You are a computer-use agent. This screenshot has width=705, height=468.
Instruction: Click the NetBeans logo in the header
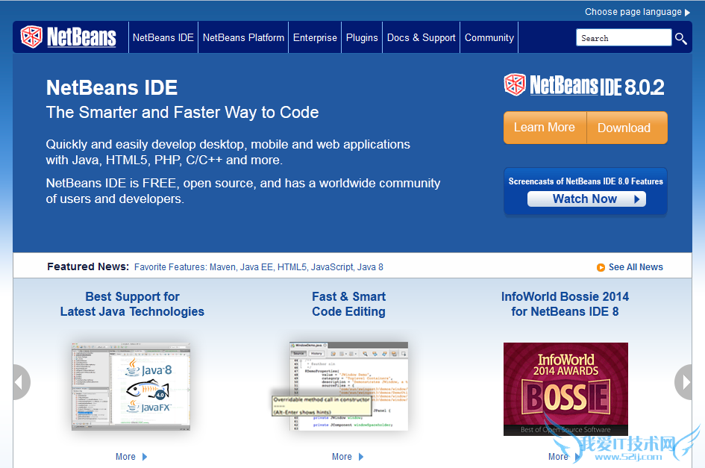(69, 37)
